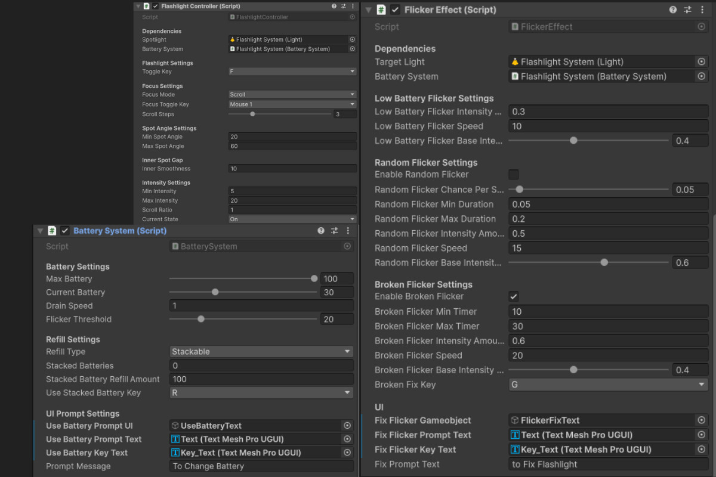Screen dimensions: 716x477
Task: Click Low Battery Flicker Base Intensity slider
Action: pyautogui.click(x=588, y=141)
